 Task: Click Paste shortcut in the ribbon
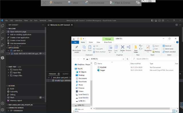click(99, 52)
